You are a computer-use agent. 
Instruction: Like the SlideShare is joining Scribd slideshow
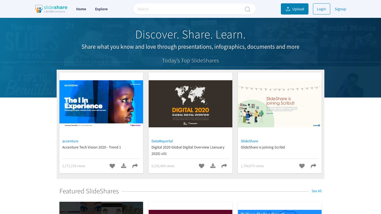(302, 166)
